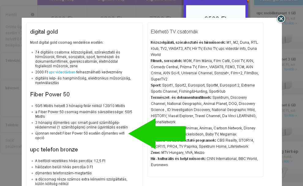Click 'díjmentes telefonszám-megtartás' bullet
This screenshot has height=186, width=303.
click(x=63, y=173)
